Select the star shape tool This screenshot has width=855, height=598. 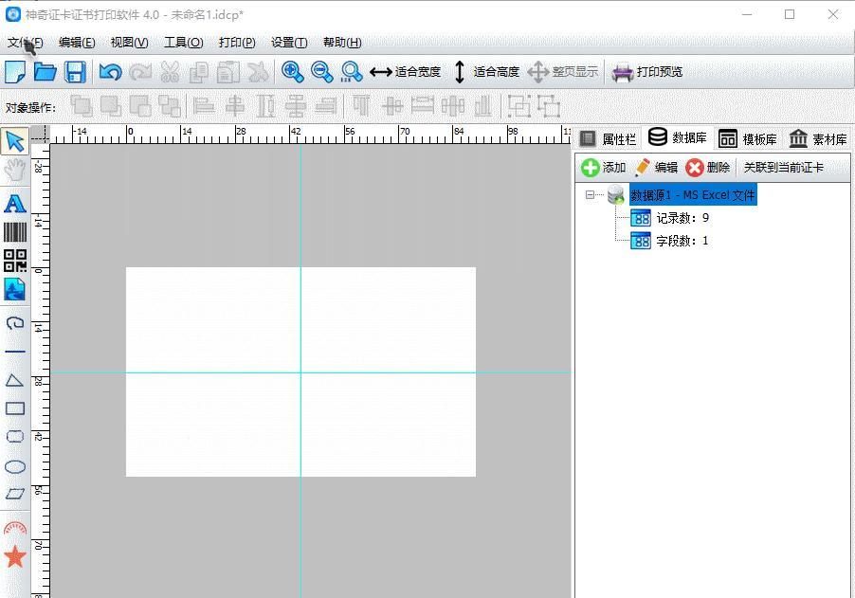click(x=15, y=556)
